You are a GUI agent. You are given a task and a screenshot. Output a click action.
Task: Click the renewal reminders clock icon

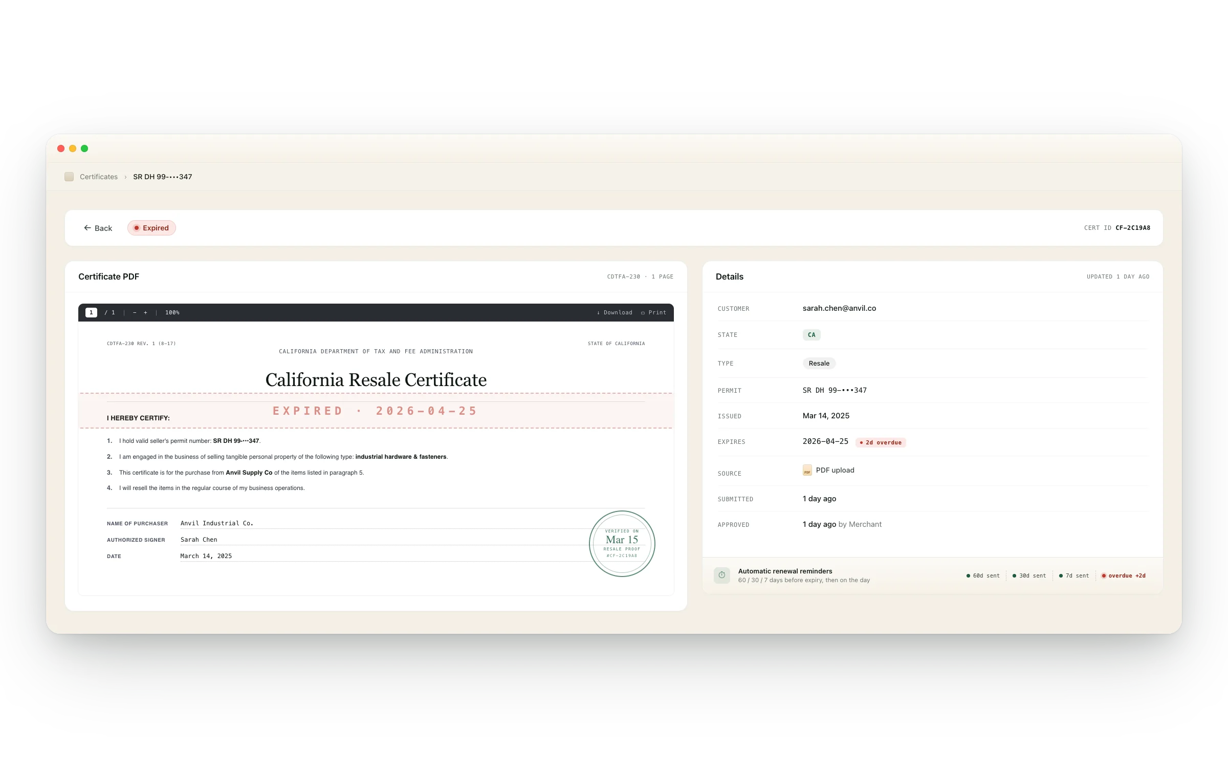coord(722,575)
